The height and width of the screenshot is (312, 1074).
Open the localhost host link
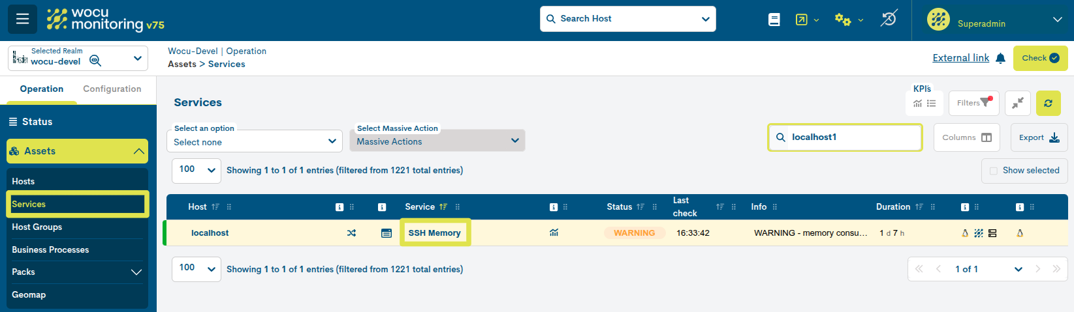click(x=210, y=233)
